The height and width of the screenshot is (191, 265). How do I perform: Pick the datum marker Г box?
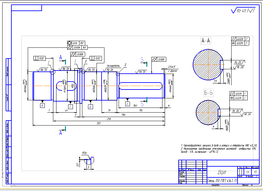click(70, 107)
